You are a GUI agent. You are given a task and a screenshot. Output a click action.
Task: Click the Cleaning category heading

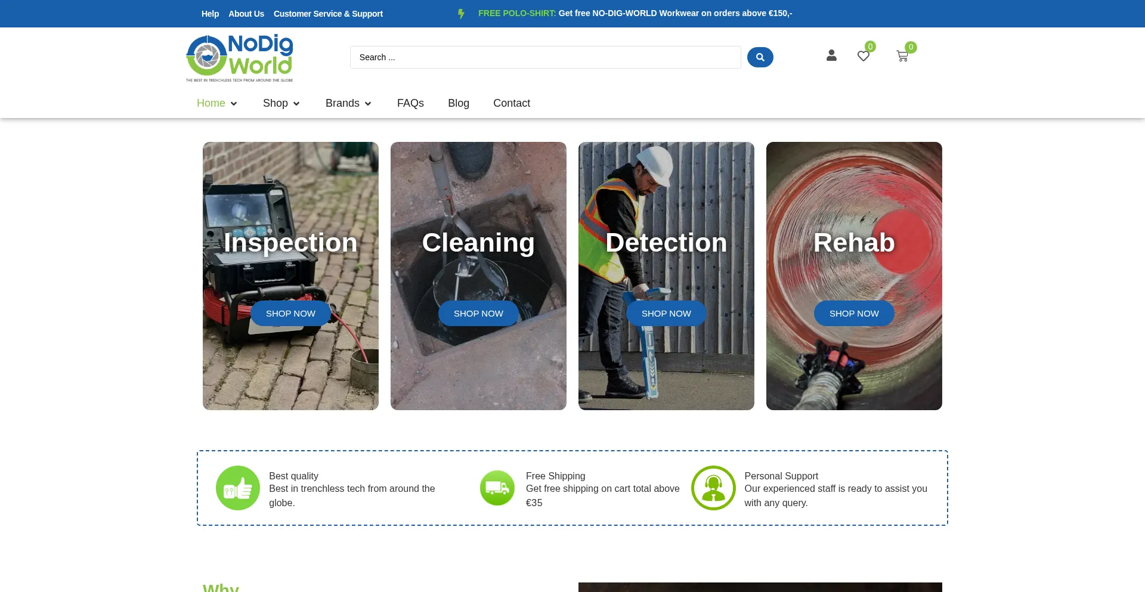click(478, 243)
